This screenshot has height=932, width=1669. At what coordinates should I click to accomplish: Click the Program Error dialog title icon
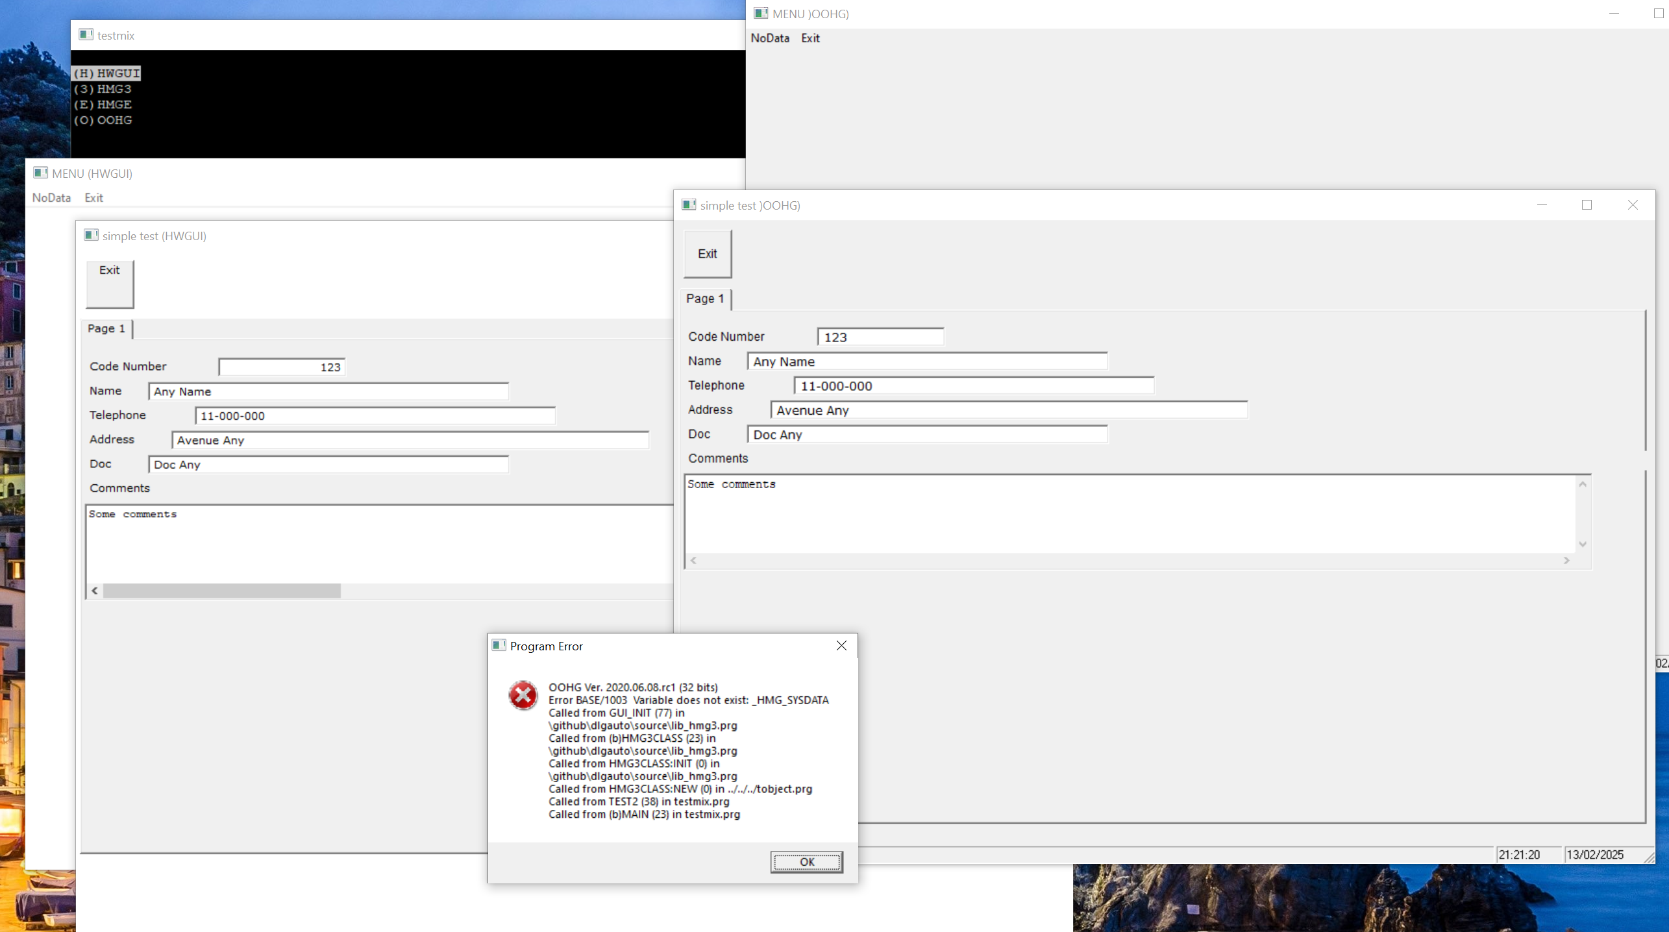point(499,646)
